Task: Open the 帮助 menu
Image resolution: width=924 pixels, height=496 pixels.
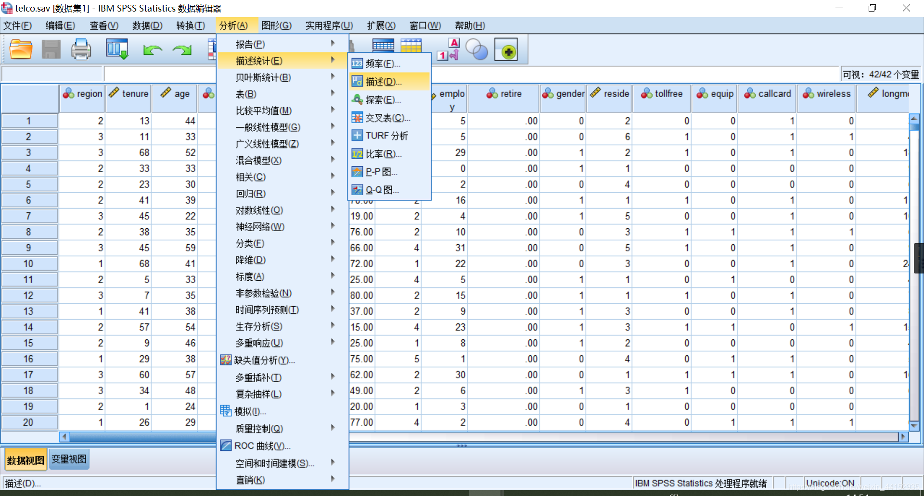Action: pos(470,25)
